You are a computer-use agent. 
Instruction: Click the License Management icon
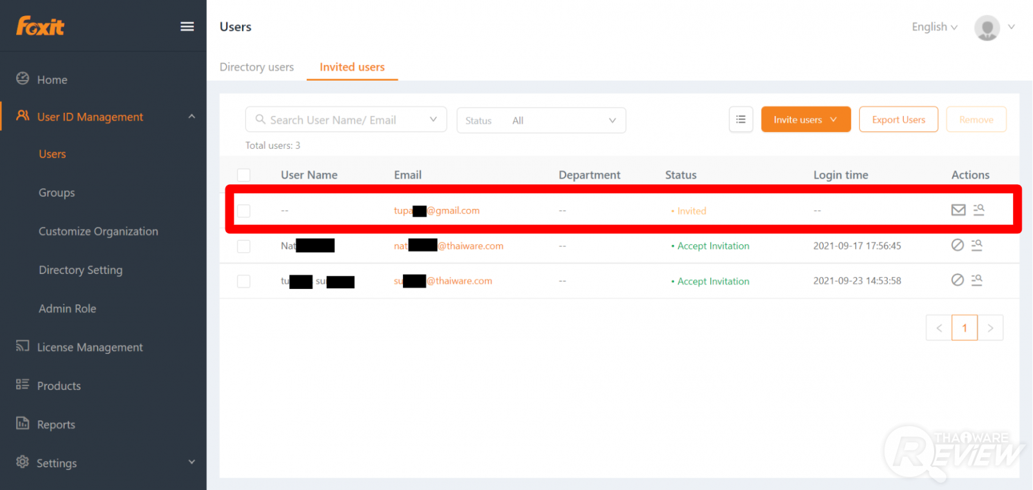pos(23,346)
